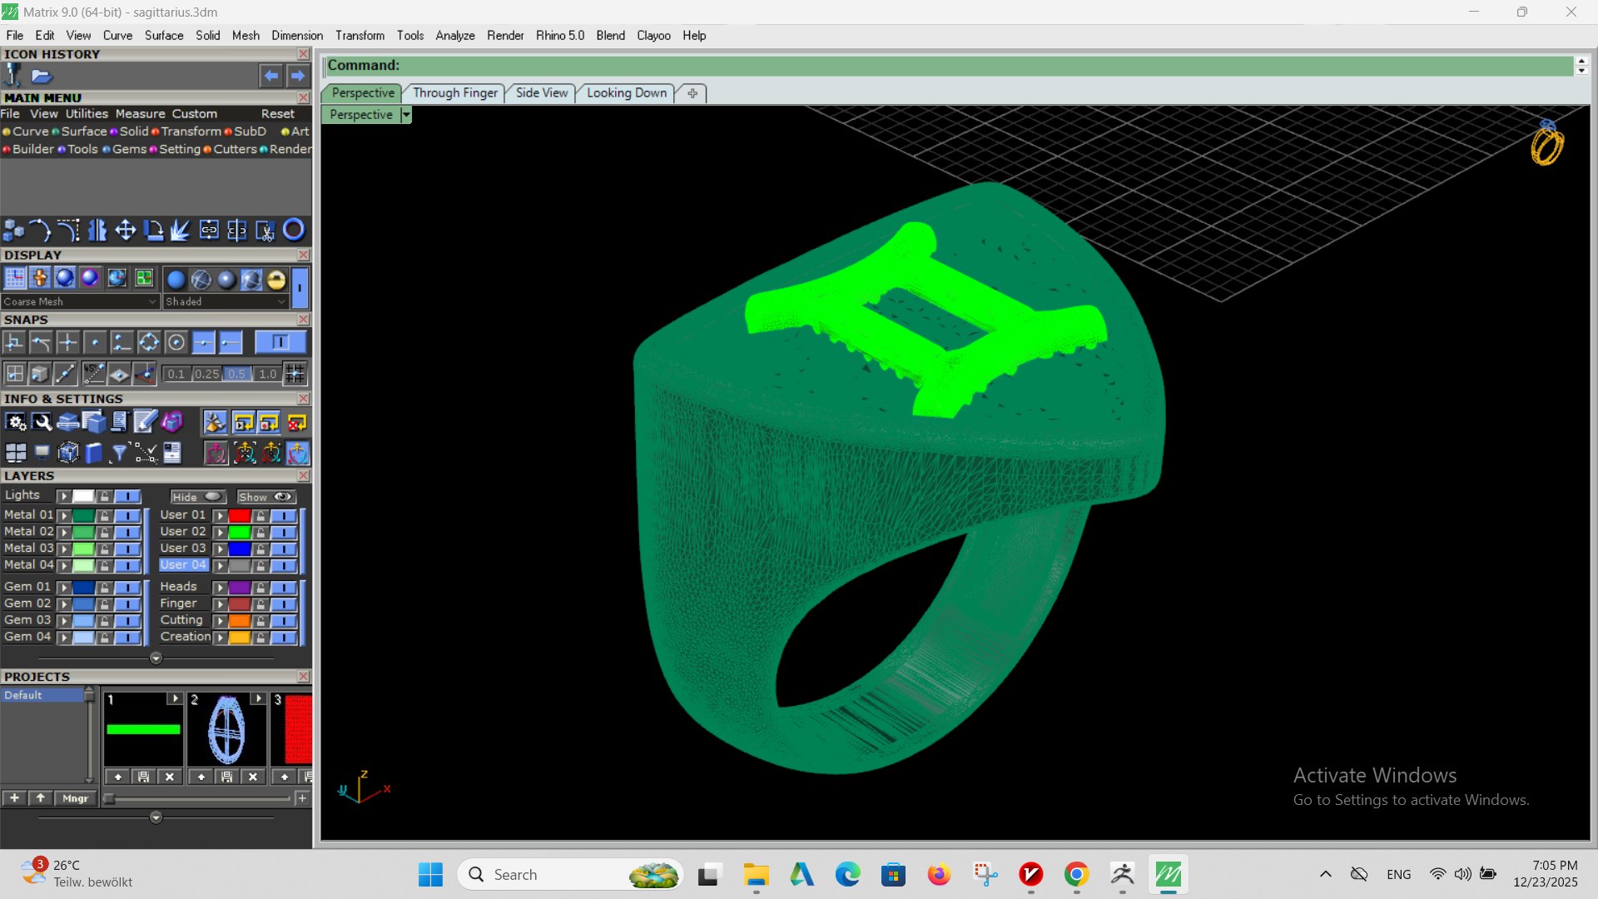Toggle the lock on User 01 layer
The height and width of the screenshot is (899, 1598).
261,516
